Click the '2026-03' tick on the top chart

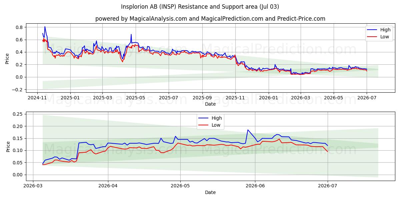pos(300,98)
